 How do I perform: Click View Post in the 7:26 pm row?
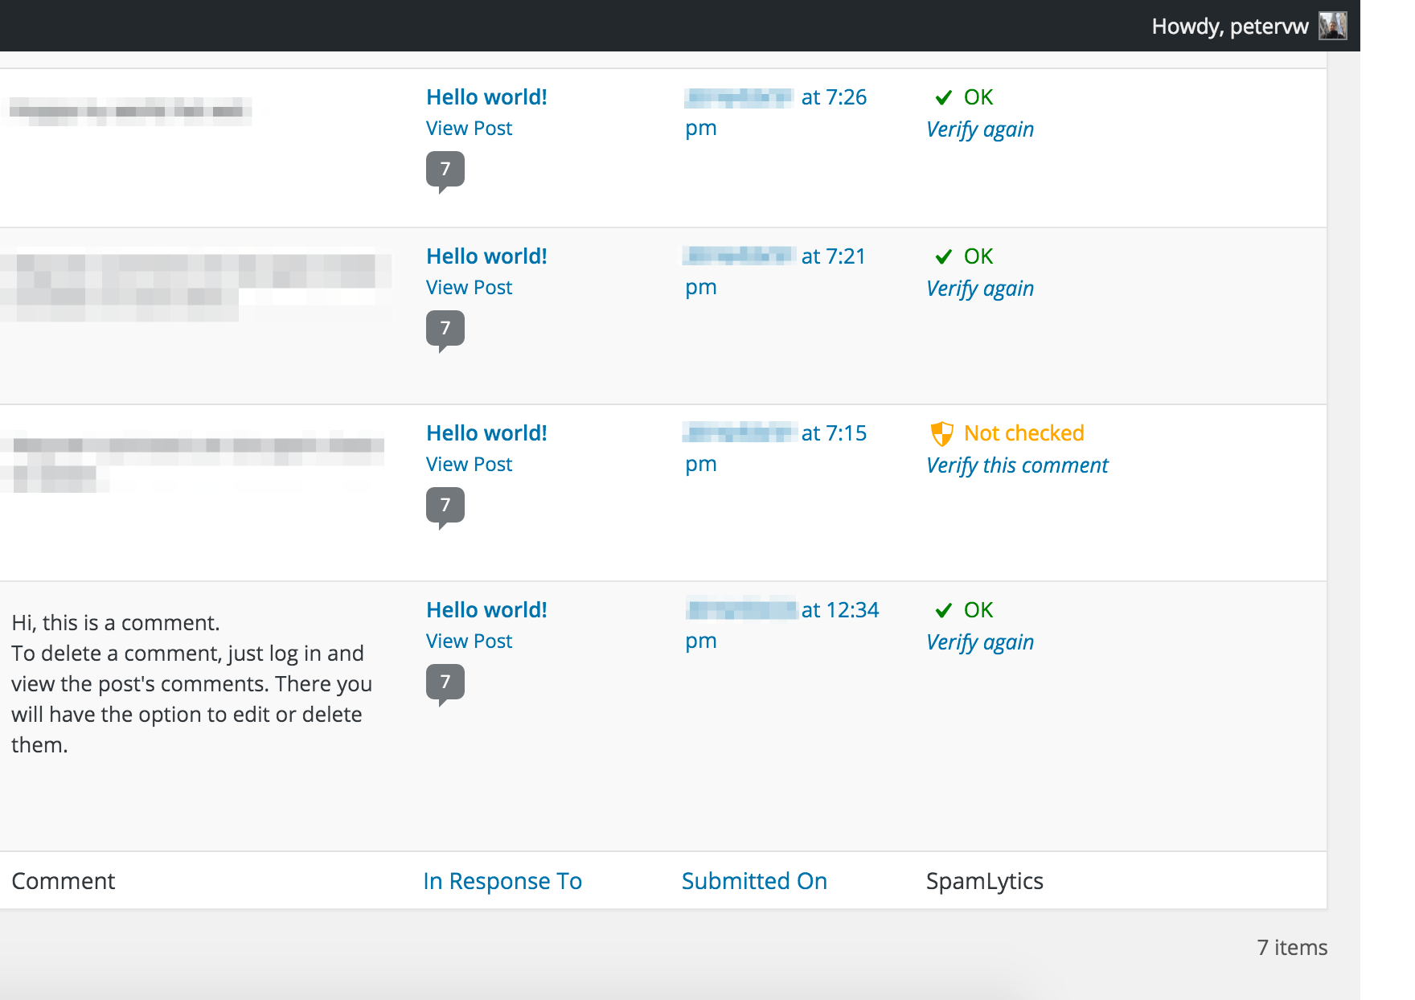coord(469,129)
